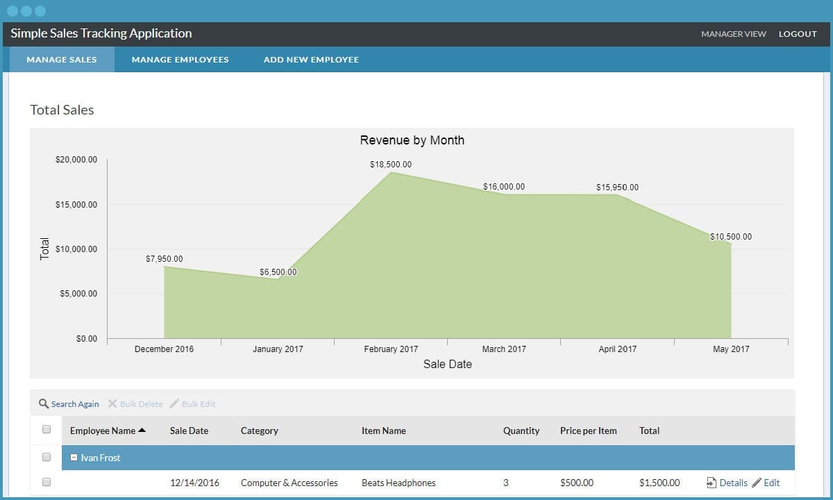Check the Ivan Frost group checkbox
The height and width of the screenshot is (500, 833).
coord(47,458)
